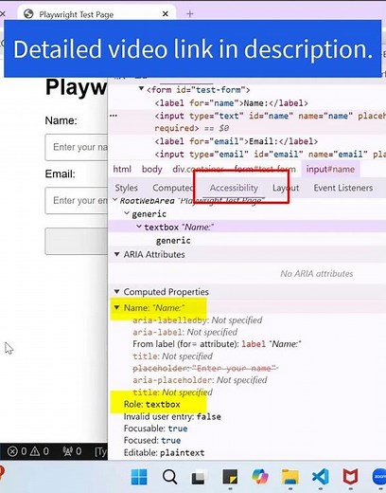Click the "aria-label: Not specified" row

coord(185,332)
